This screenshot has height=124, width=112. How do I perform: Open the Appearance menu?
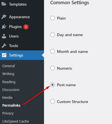tap(19, 17)
